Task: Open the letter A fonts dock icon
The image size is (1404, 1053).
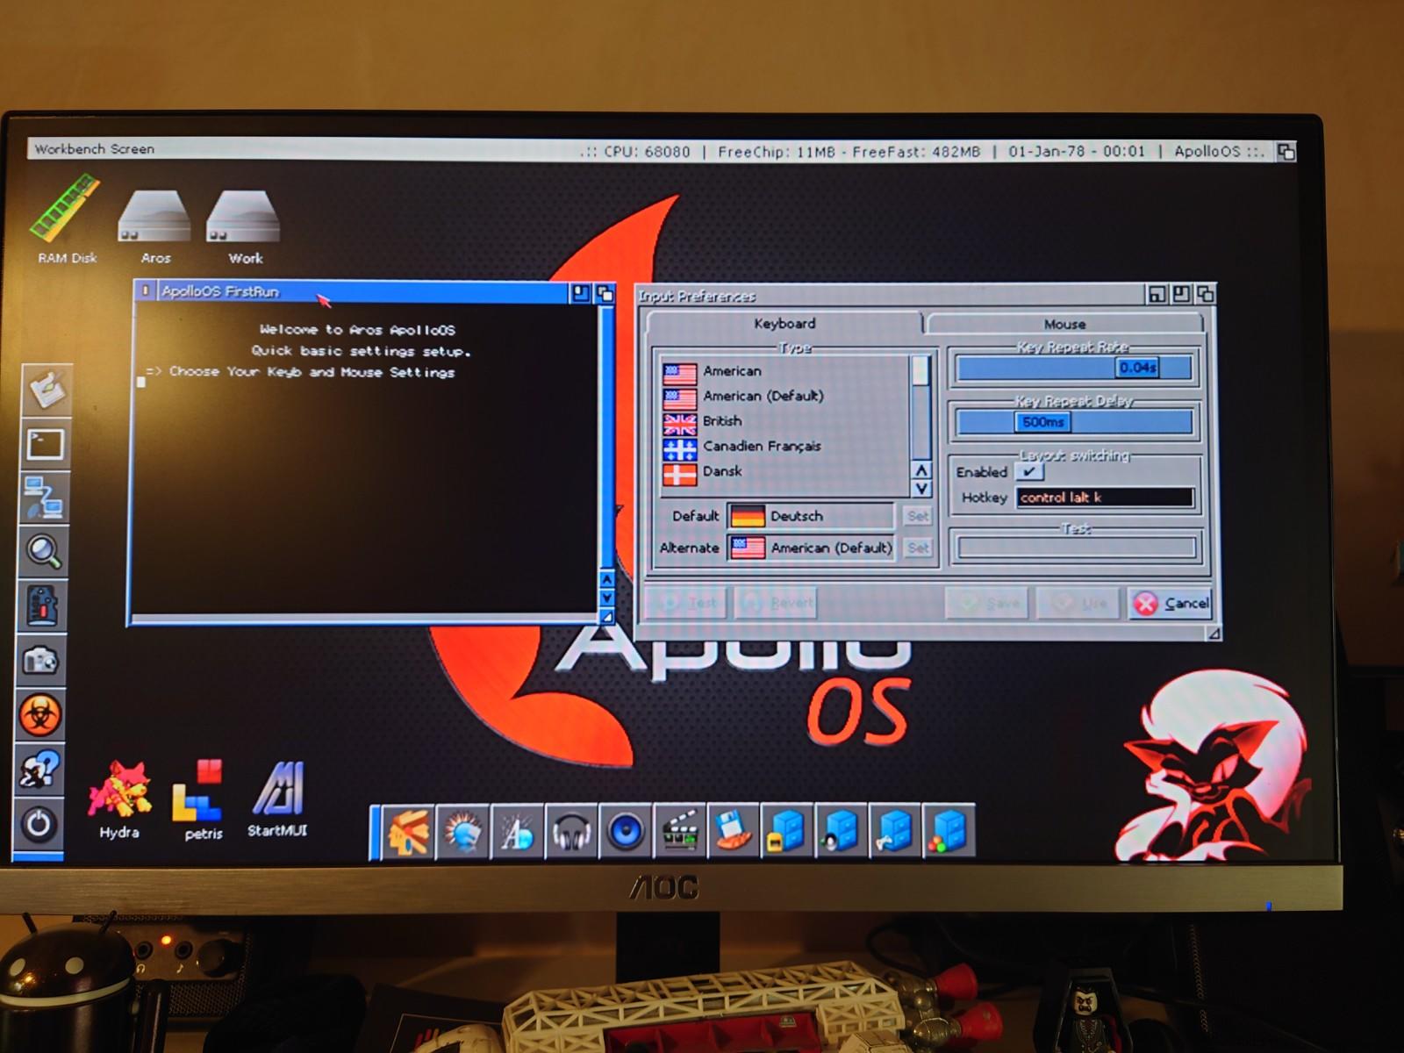Action: 517,831
